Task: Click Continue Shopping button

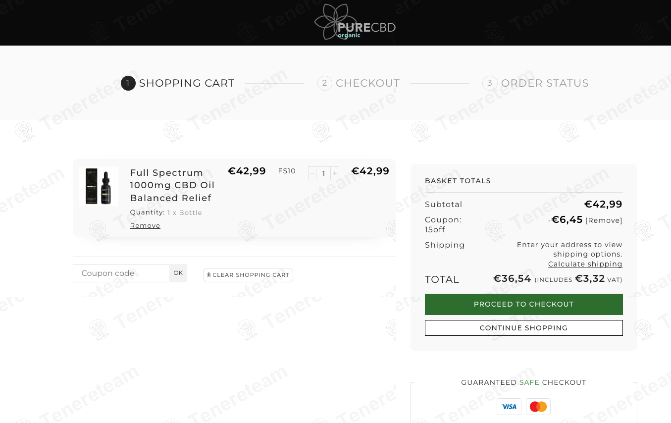Action: [x=523, y=328]
